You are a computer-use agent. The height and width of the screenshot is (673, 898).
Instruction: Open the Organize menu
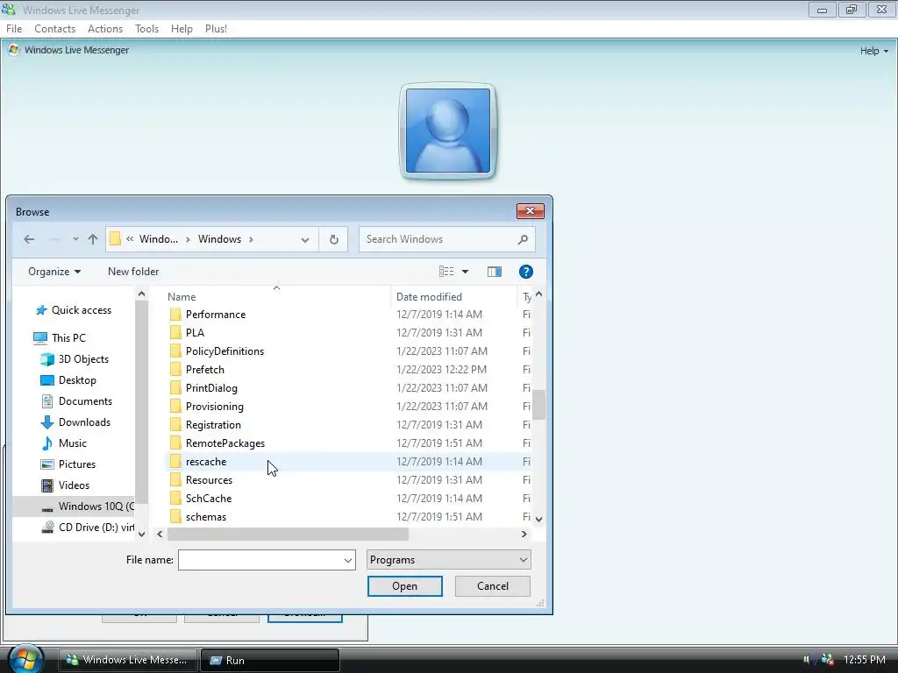pyautogui.click(x=54, y=272)
